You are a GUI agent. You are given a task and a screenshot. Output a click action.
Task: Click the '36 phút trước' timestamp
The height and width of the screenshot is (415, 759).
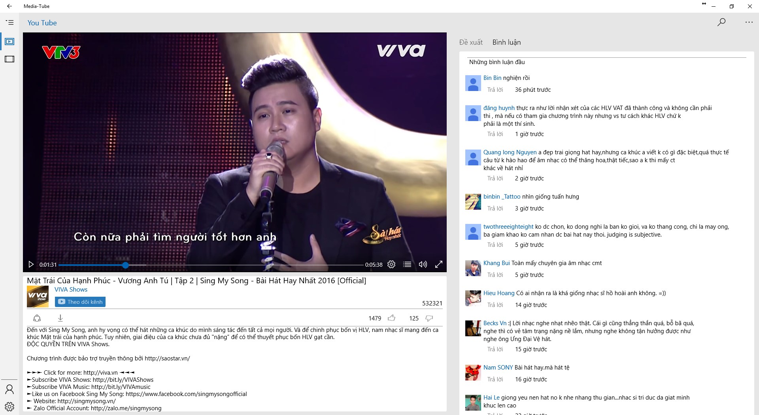(533, 90)
